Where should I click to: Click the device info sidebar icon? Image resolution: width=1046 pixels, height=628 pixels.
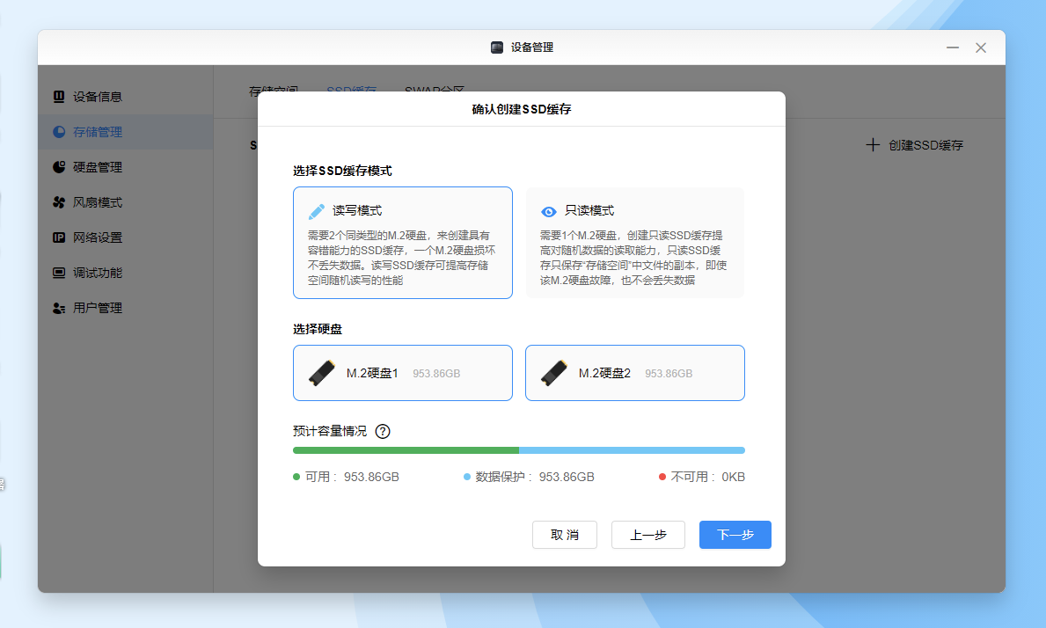tap(59, 97)
